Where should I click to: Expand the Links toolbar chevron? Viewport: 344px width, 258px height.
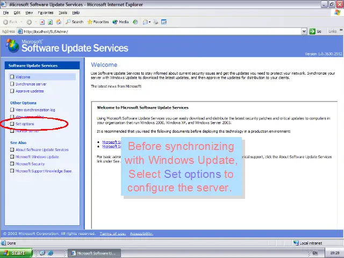pyautogui.click(x=341, y=30)
